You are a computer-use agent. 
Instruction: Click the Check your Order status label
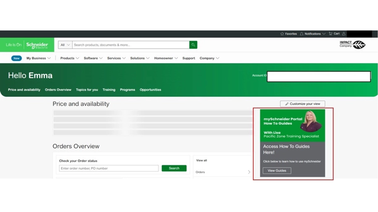click(78, 161)
